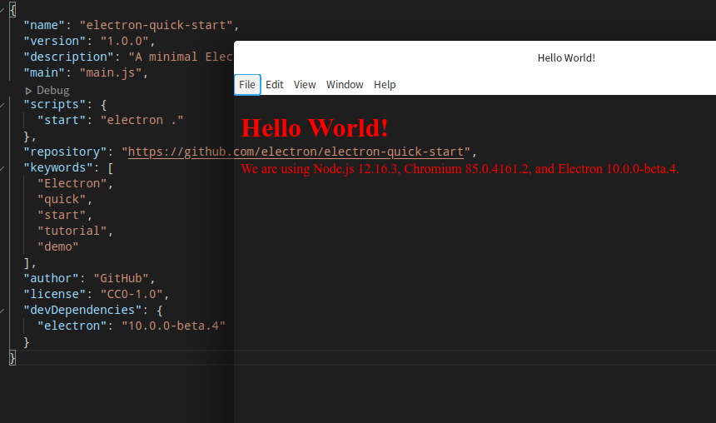
Task: Open the github.com electron-quick-start repository link
Action: (296, 152)
